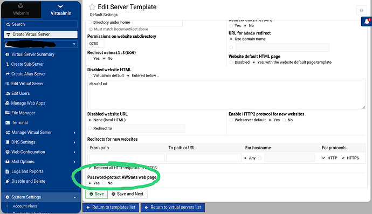The height and width of the screenshot is (214, 372).
Task: Click the info icon beside Must match DocumentRoot
Action: (91, 30)
